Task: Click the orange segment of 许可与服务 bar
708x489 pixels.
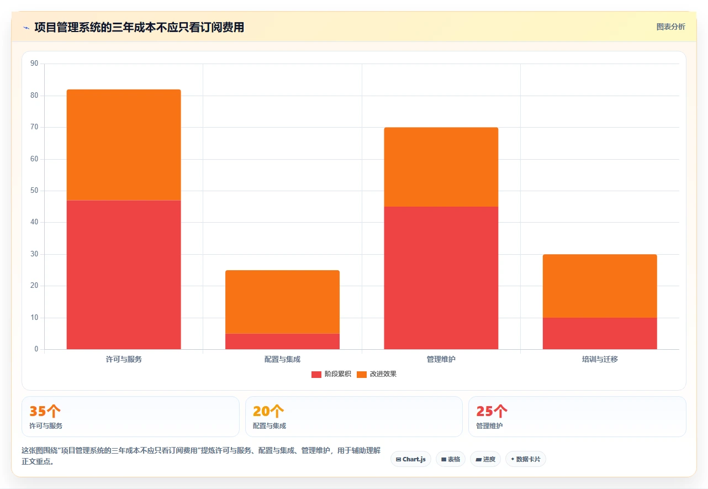Action: tap(124, 145)
